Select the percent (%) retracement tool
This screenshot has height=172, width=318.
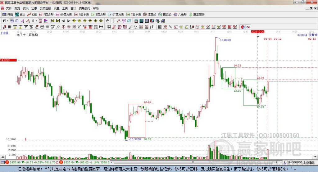tap(170, 27)
